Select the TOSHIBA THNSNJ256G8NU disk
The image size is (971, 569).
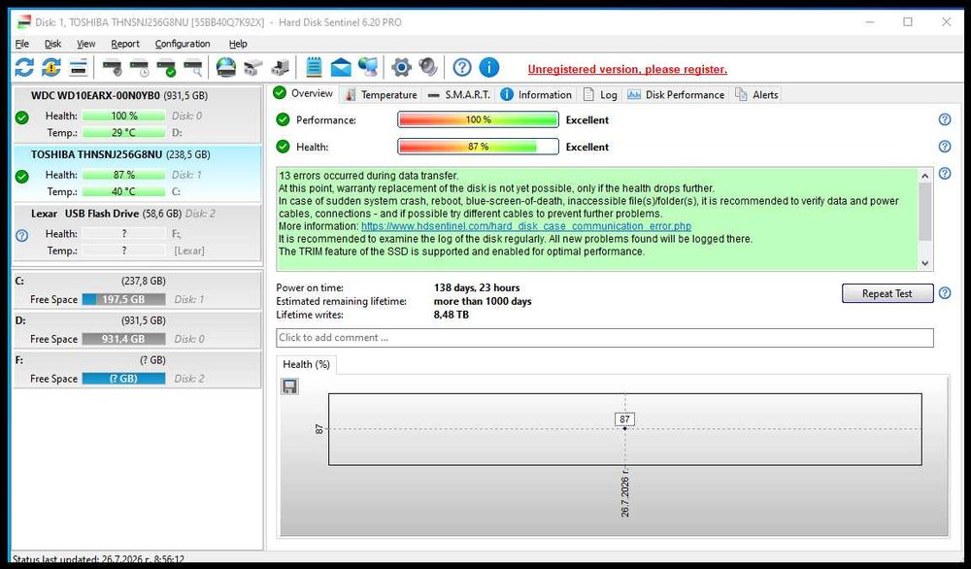(x=138, y=174)
